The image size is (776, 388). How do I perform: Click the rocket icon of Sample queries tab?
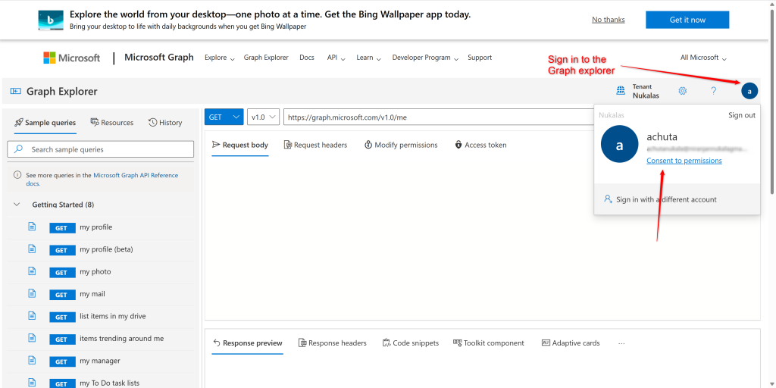click(x=19, y=122)
